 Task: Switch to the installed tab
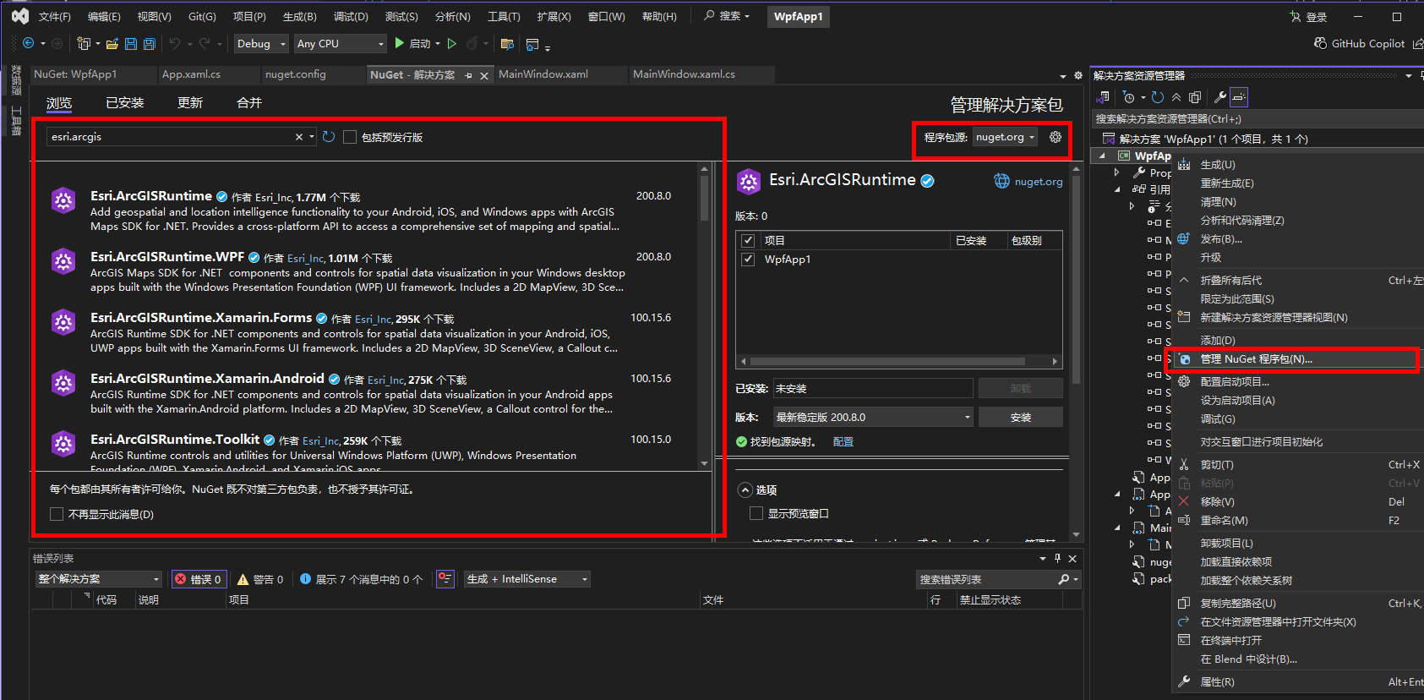124,103
